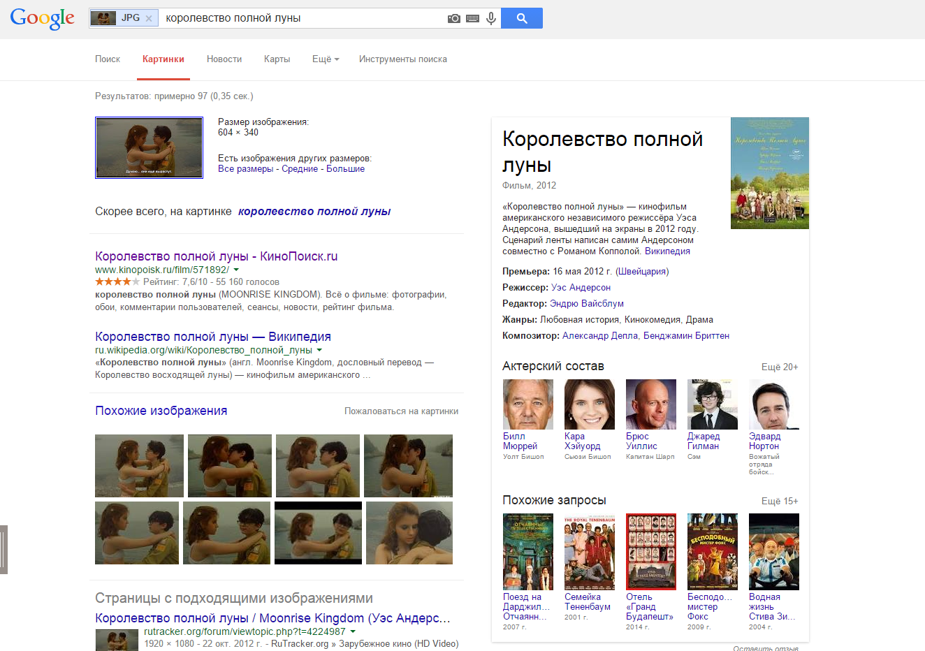Click Водная жизнь Стива Зиссу poster
Screen dimensions: 925x651
(774, 552)
